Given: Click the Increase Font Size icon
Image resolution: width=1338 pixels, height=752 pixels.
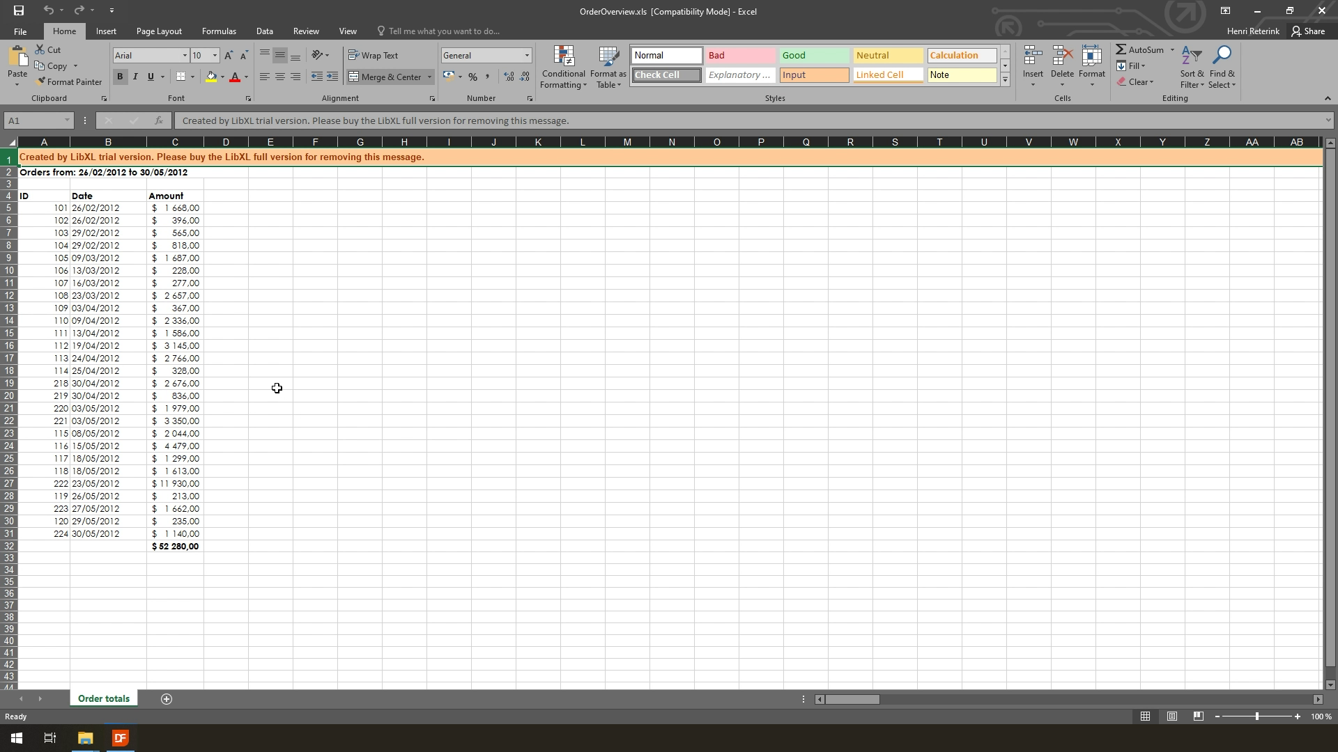Looking at the screenshot, I should (x=229, y=56).
